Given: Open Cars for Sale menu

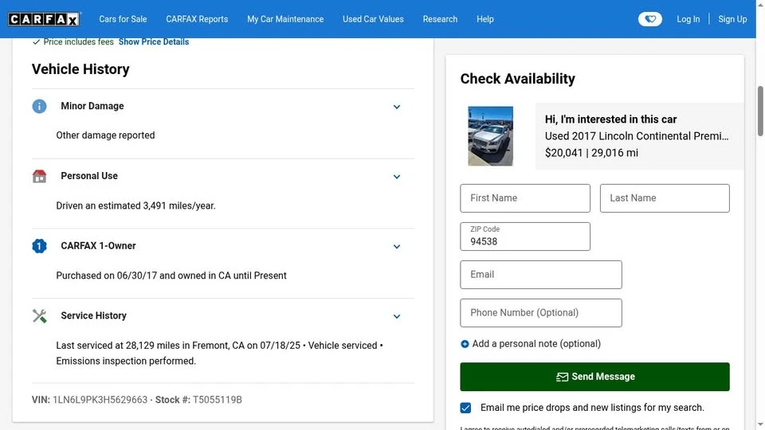Looking at the screenshot, I should pyautogui.click(x=123, y=19).
